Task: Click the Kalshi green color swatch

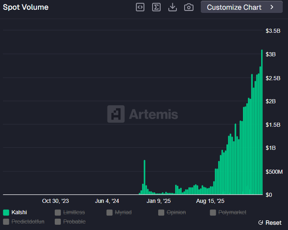Action: click(6, 213)
